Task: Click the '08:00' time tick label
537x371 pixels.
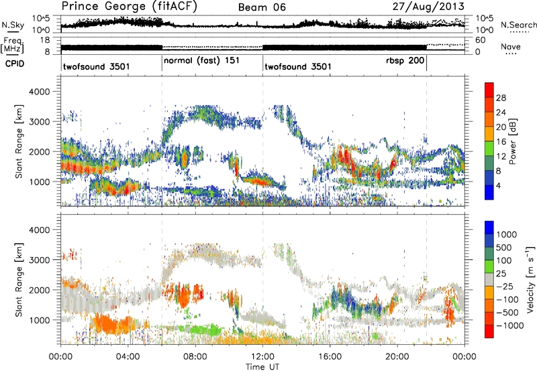Action: pos(195,357)
